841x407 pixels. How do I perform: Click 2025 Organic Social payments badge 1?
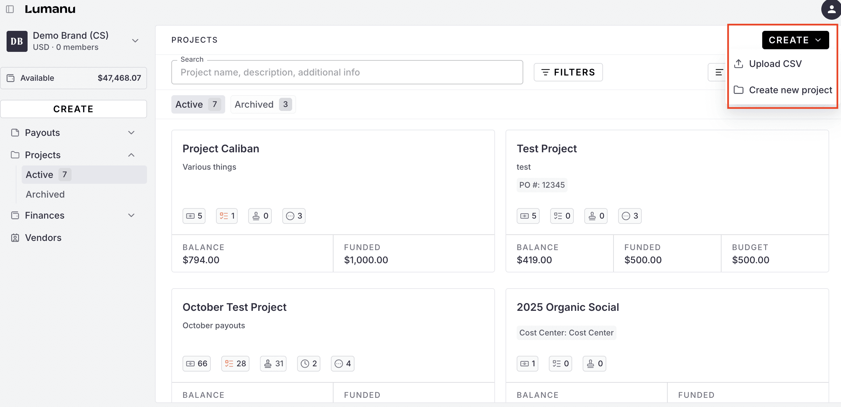528,364
